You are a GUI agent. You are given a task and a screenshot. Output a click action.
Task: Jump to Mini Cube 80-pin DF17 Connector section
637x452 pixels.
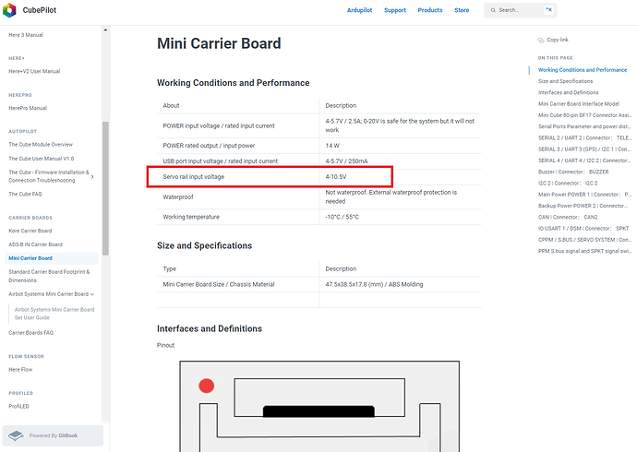tap(585, 115)
